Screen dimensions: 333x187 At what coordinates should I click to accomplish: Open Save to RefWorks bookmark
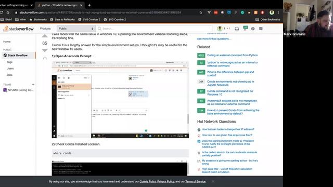point(62,20)
